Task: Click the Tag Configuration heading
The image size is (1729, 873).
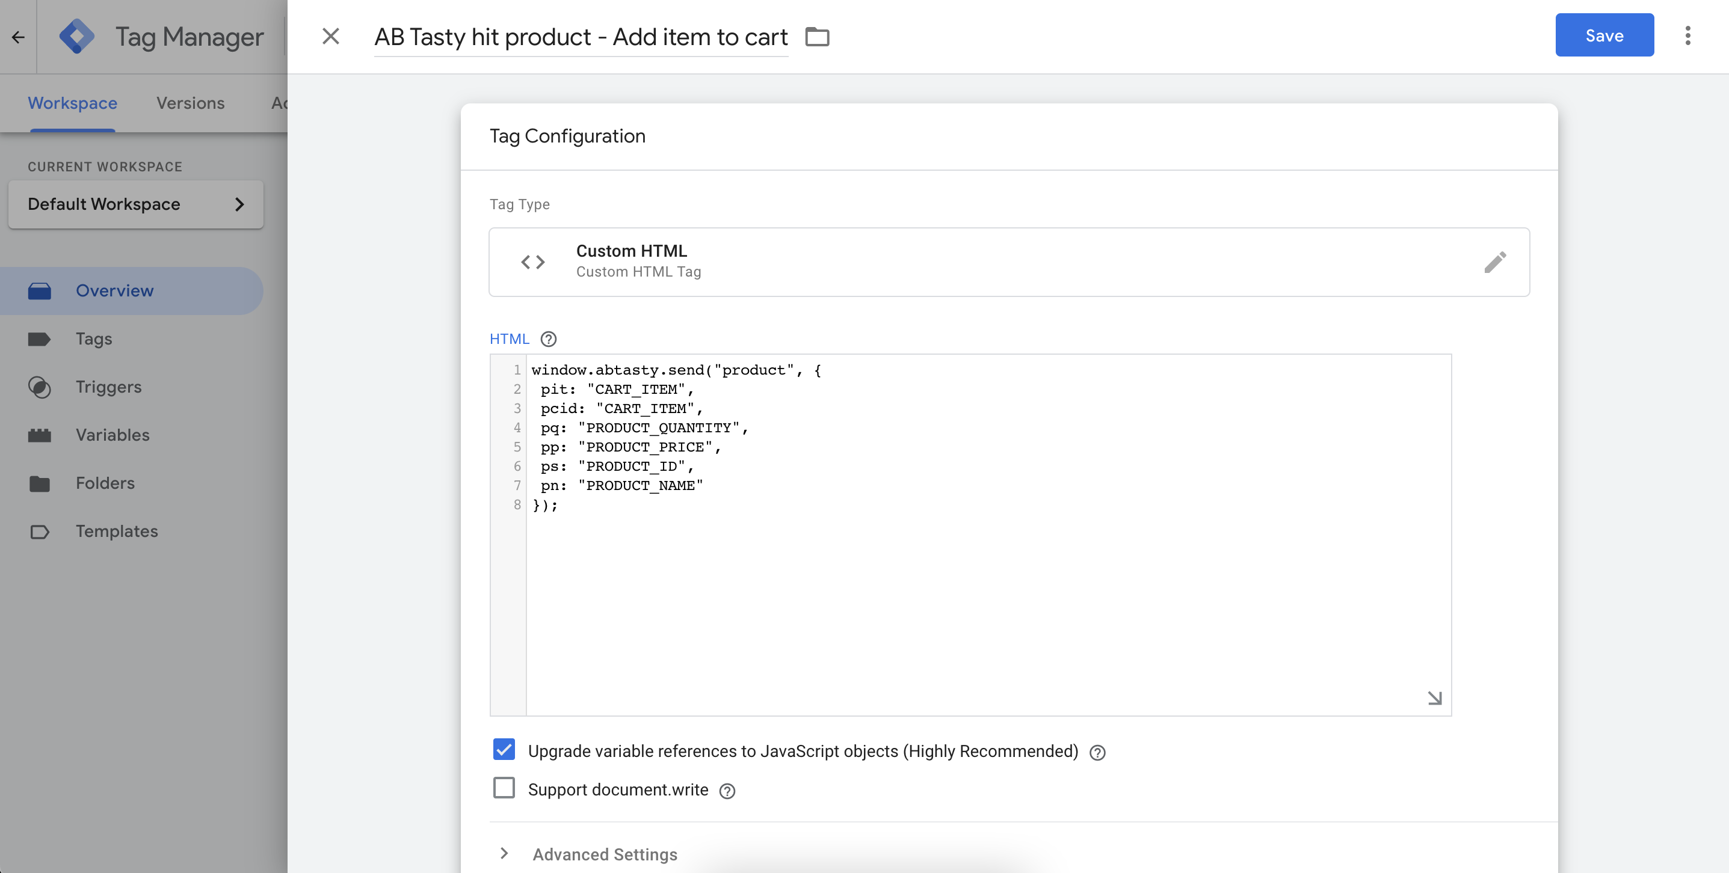Action: 567,136
